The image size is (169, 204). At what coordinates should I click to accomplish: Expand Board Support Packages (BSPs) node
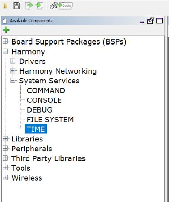pyautogui.click(x=5, y=41)
